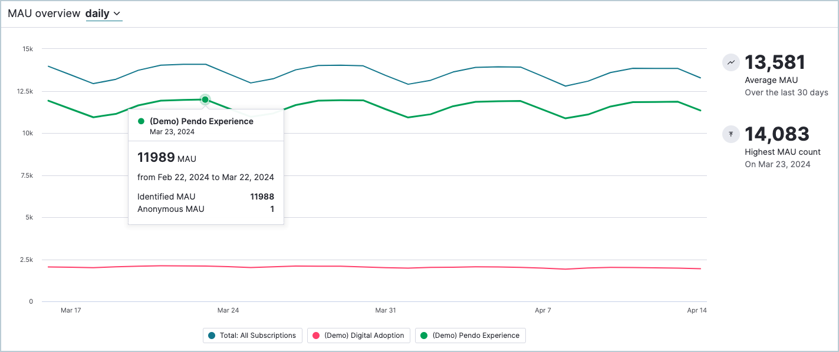
Task: Click the teal dot beside Total: All Subscriptions
Action: pos(212,335)
